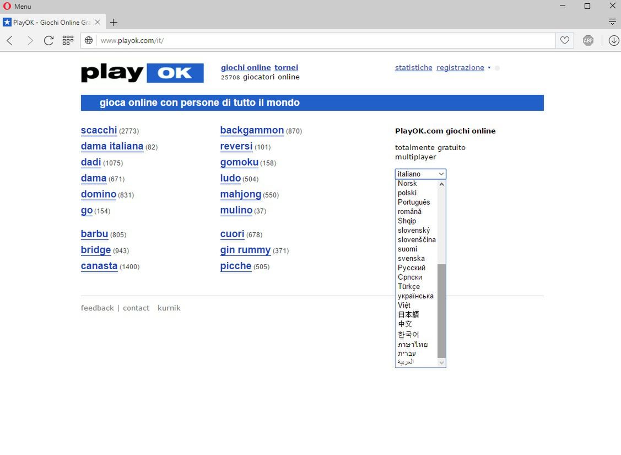
Task: Bookmark page with the heart icon
Action: point(565,40)
